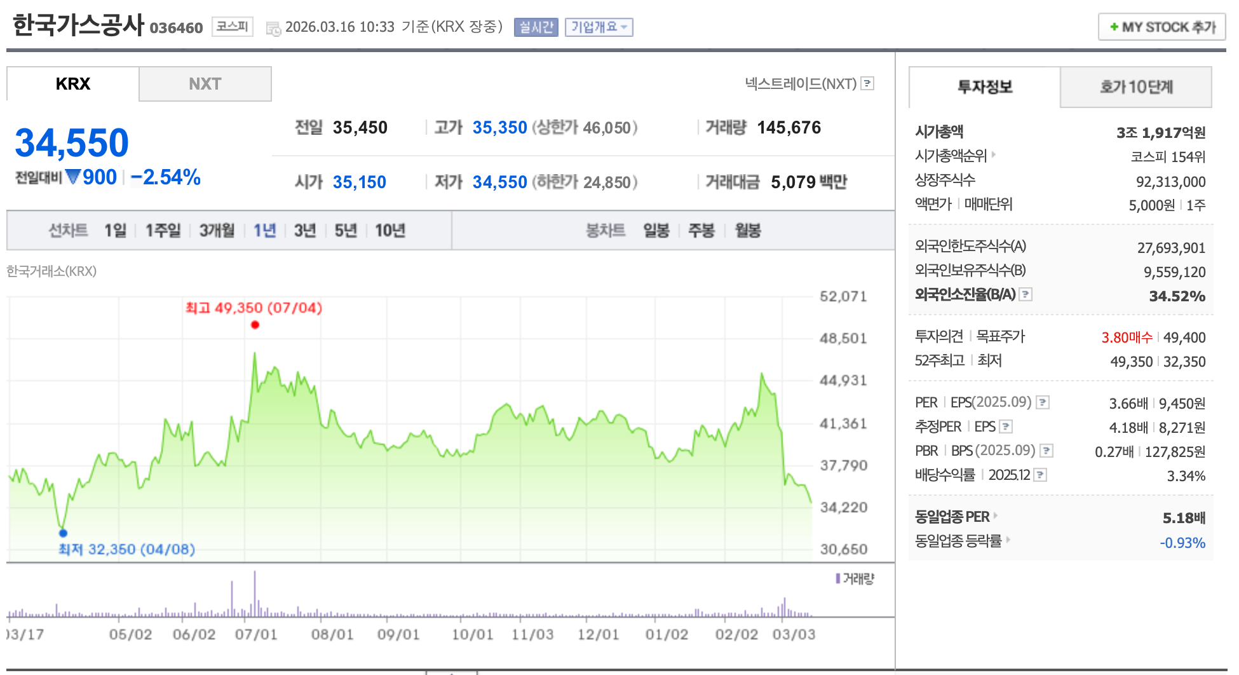Viewport: 1239px width, 675px height.
Task: Click the 시가총액순위 link
Action: [951, 155]
